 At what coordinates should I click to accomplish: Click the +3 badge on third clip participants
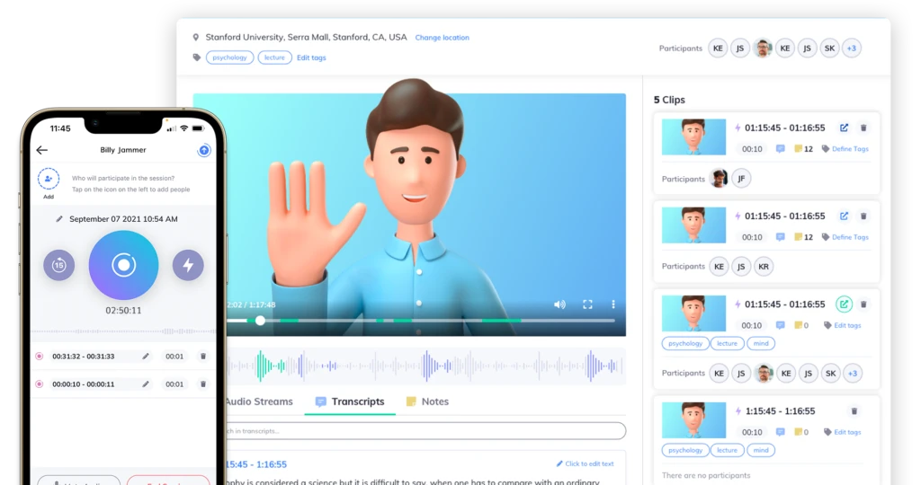coord(853,373)
